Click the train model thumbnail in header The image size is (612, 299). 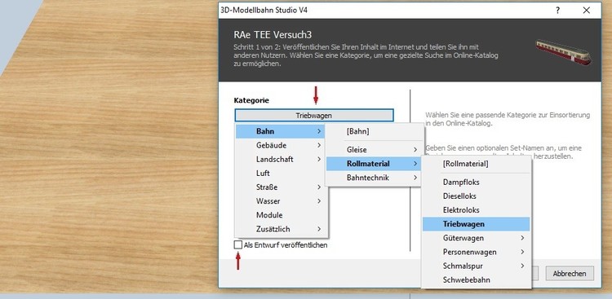pos(563,51)
